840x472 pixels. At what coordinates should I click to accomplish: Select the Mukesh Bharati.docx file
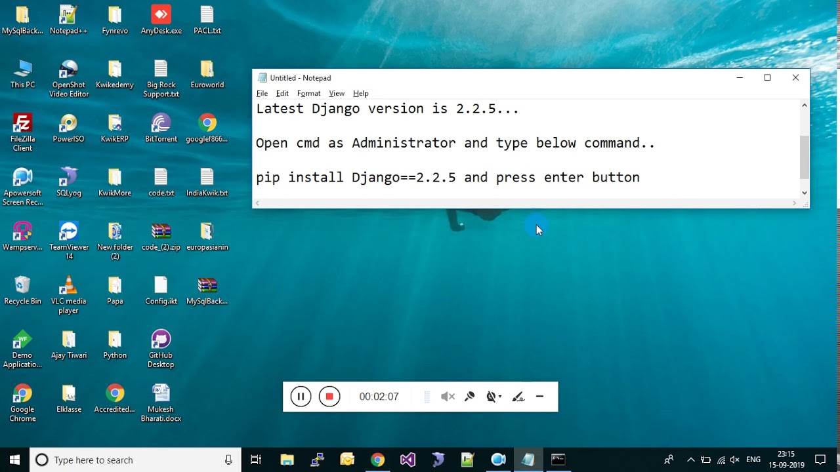pos(161,403)
